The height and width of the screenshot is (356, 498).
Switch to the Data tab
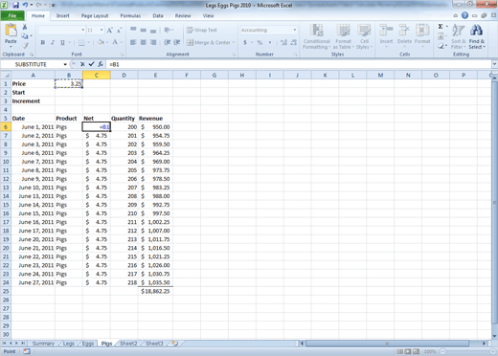click(x=158, y=15)
